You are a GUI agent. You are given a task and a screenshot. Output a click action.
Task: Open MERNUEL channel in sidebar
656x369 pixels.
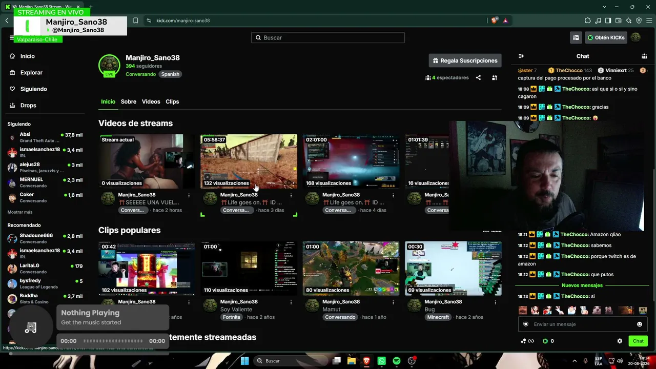(x=45, y=182)
